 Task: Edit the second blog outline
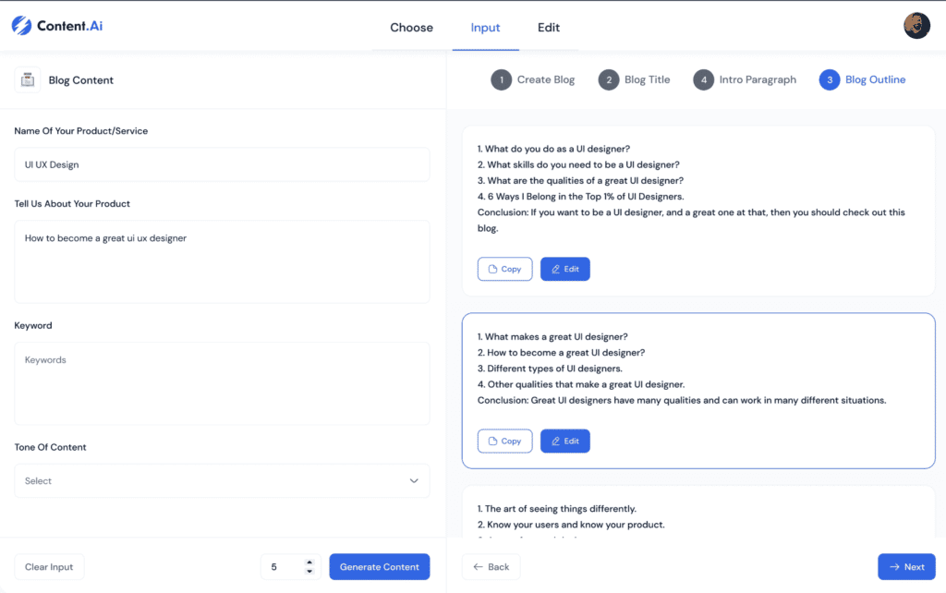pos(564,441)
